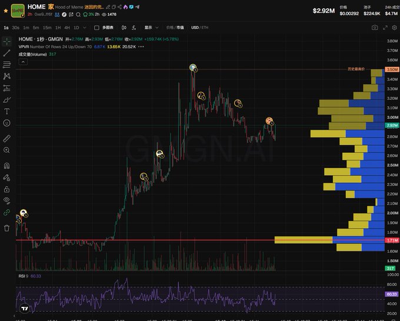
Task: Select the ruler measure tool
Action: tap(7, 138)
